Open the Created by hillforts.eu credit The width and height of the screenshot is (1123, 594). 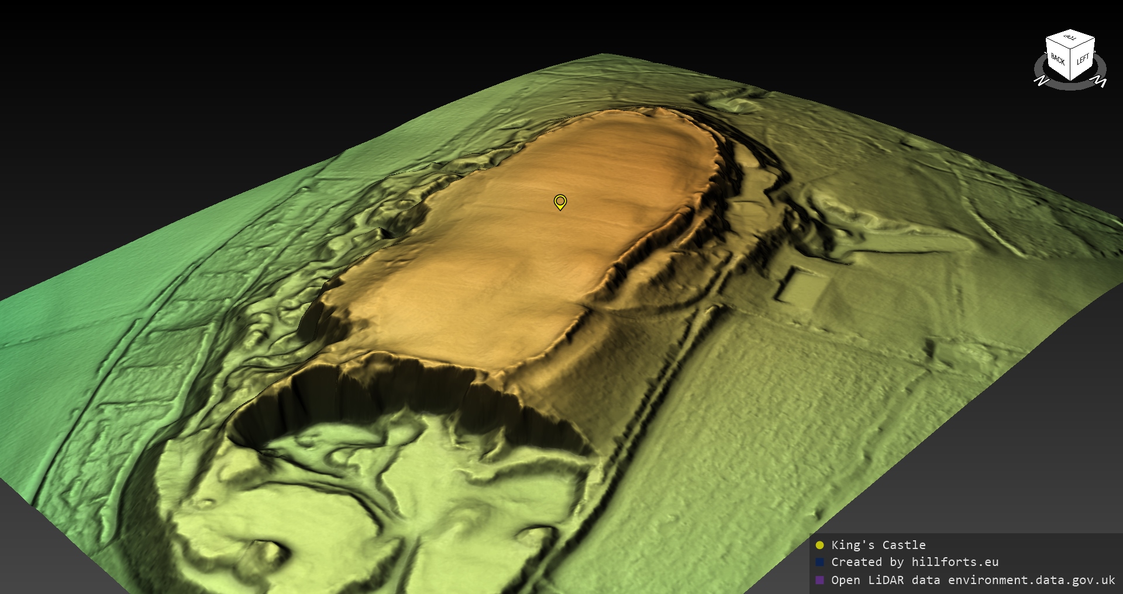coord(915,562)
